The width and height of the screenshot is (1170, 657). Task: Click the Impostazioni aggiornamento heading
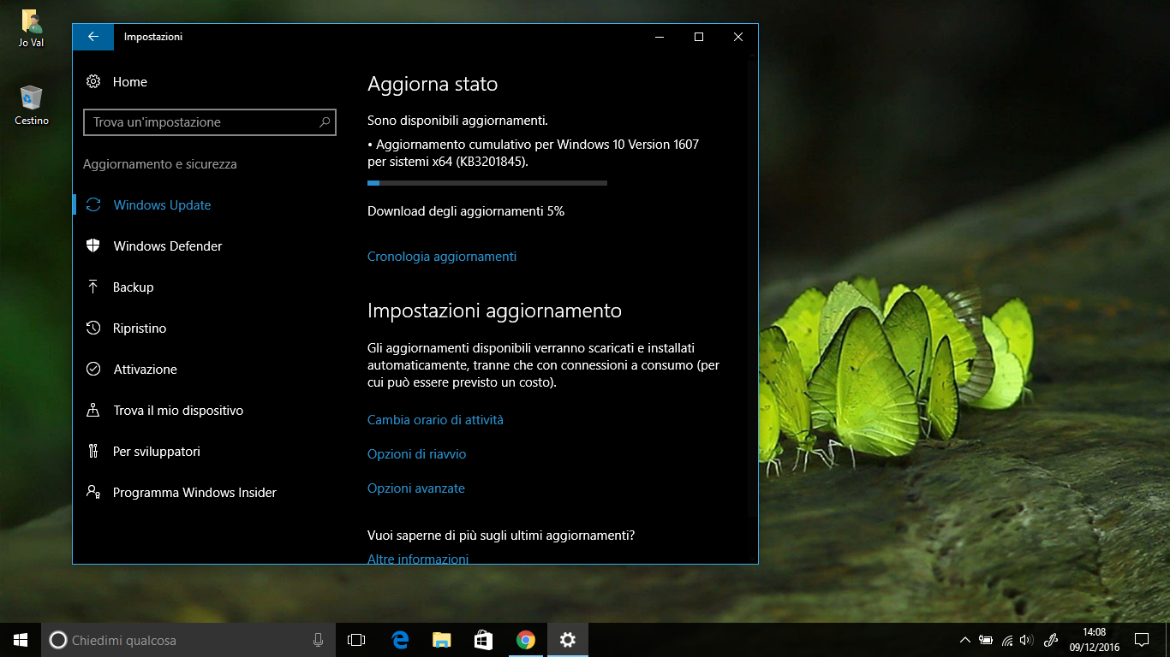494,311
